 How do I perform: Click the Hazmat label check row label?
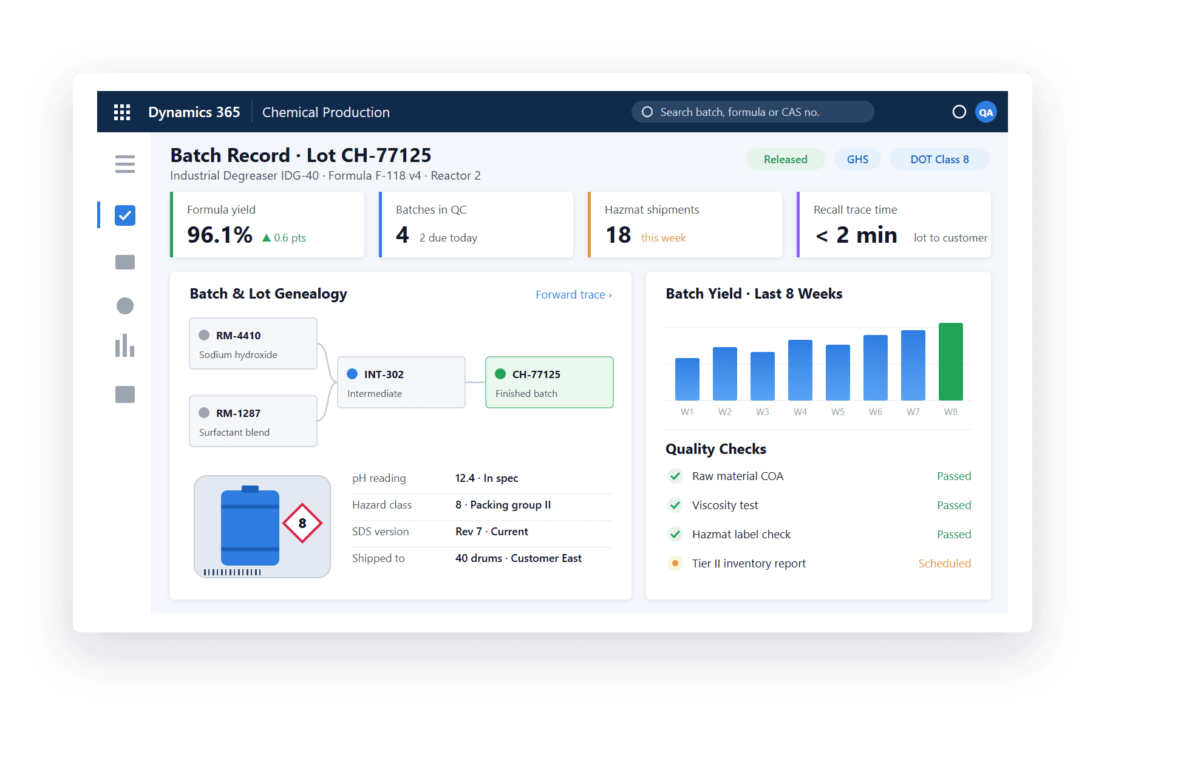click(x=741, y=535)
